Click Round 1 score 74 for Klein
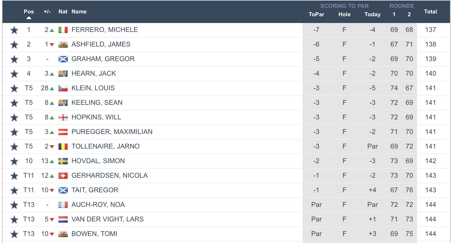 click(394, 88)
